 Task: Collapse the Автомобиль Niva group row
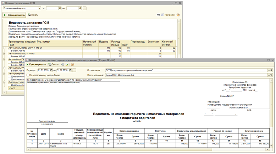click(x=4, y=53)
